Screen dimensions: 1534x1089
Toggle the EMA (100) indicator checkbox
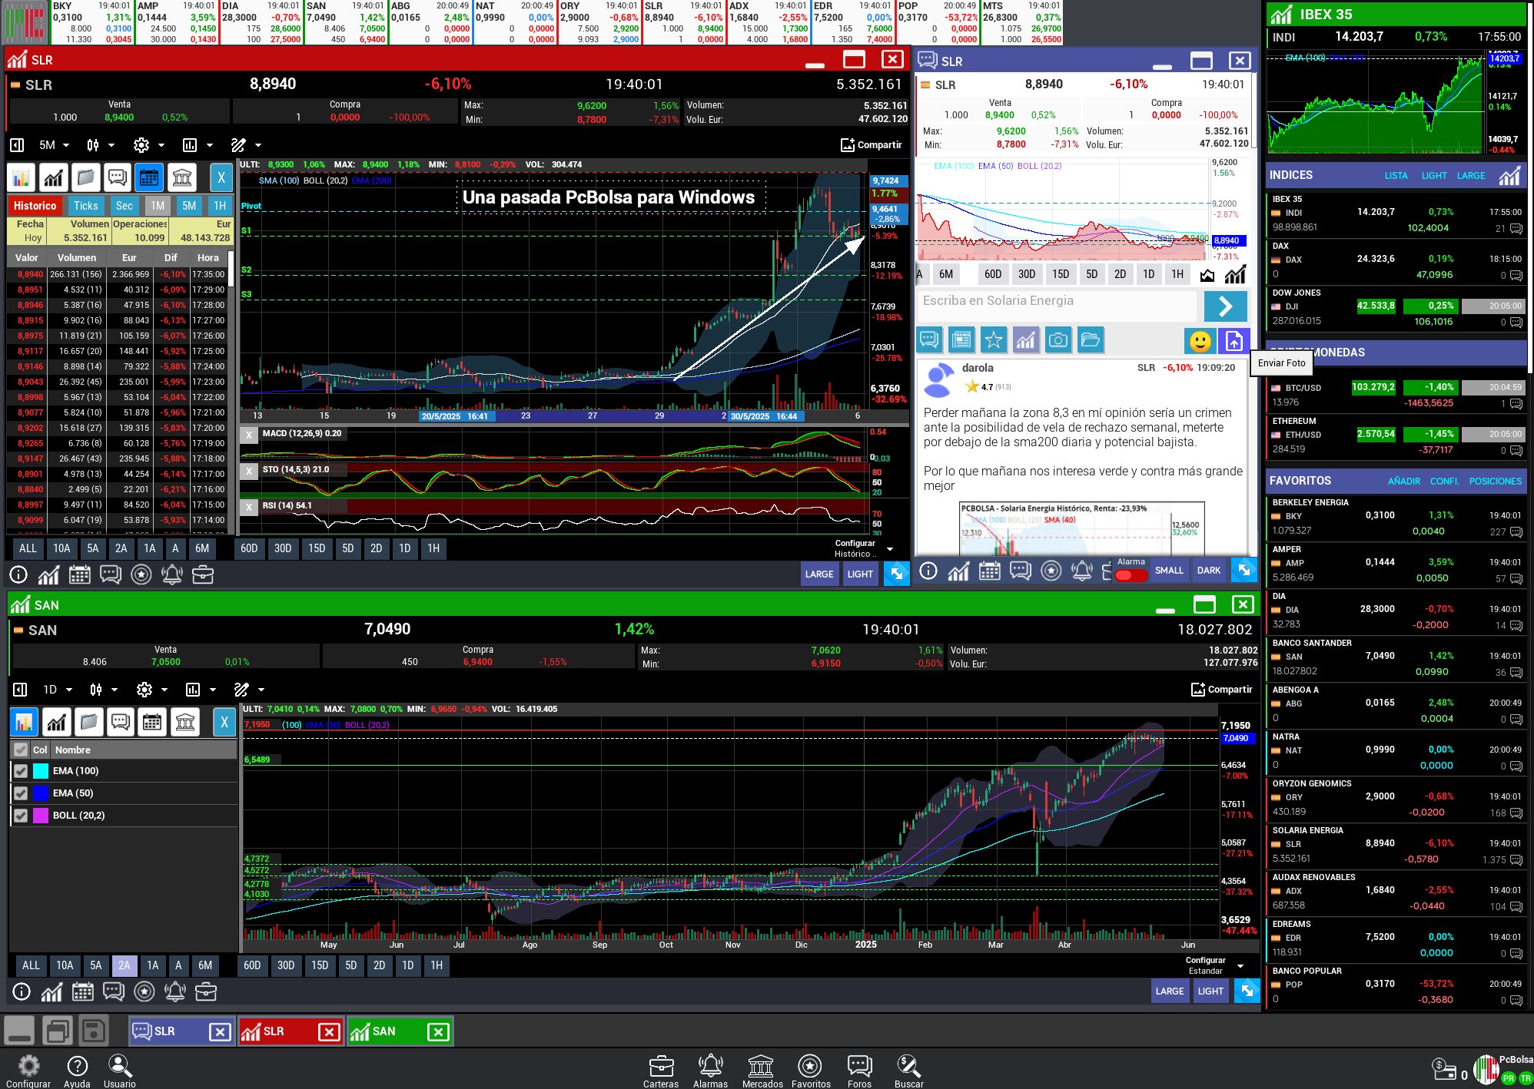[x=21, y=771]
